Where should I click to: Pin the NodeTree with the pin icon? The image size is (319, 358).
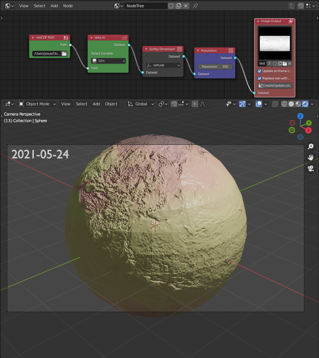[x=196, y=6]
